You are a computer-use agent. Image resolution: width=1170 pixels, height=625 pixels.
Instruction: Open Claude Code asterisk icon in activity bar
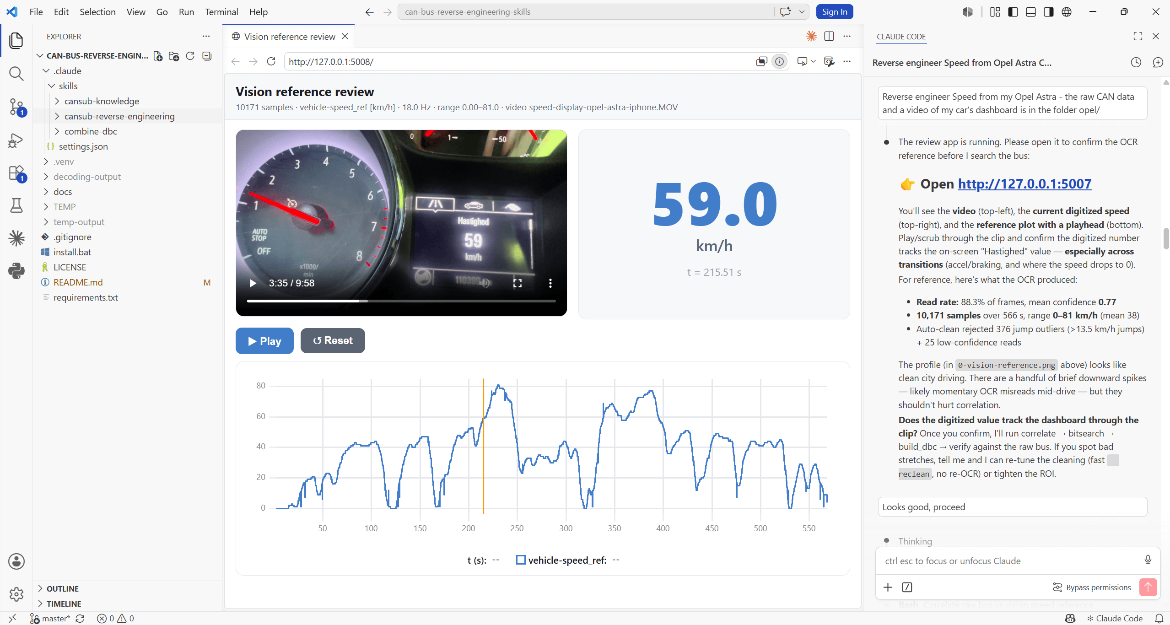pyautogui.click(x=16, y=238)
